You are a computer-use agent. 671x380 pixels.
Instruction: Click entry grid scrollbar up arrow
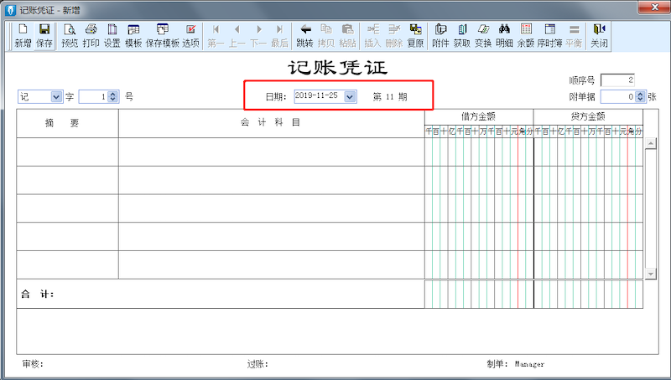[651, 143]
